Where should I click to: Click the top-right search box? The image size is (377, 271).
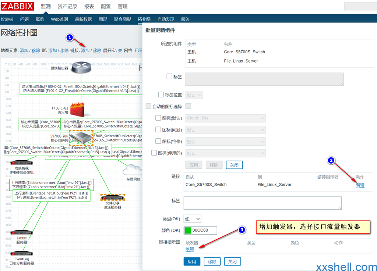point(360,6)
